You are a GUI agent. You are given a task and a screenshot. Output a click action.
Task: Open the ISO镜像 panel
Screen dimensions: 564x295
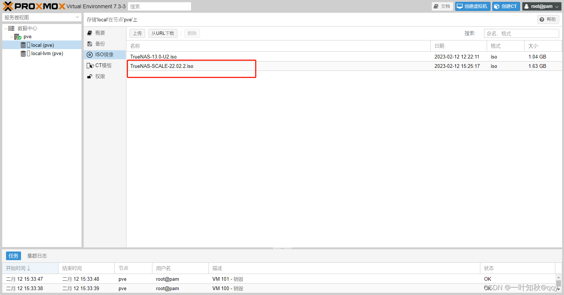105,55
